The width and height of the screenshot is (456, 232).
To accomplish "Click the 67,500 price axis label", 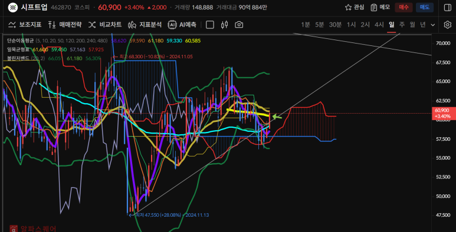I will tap(443, 62).
